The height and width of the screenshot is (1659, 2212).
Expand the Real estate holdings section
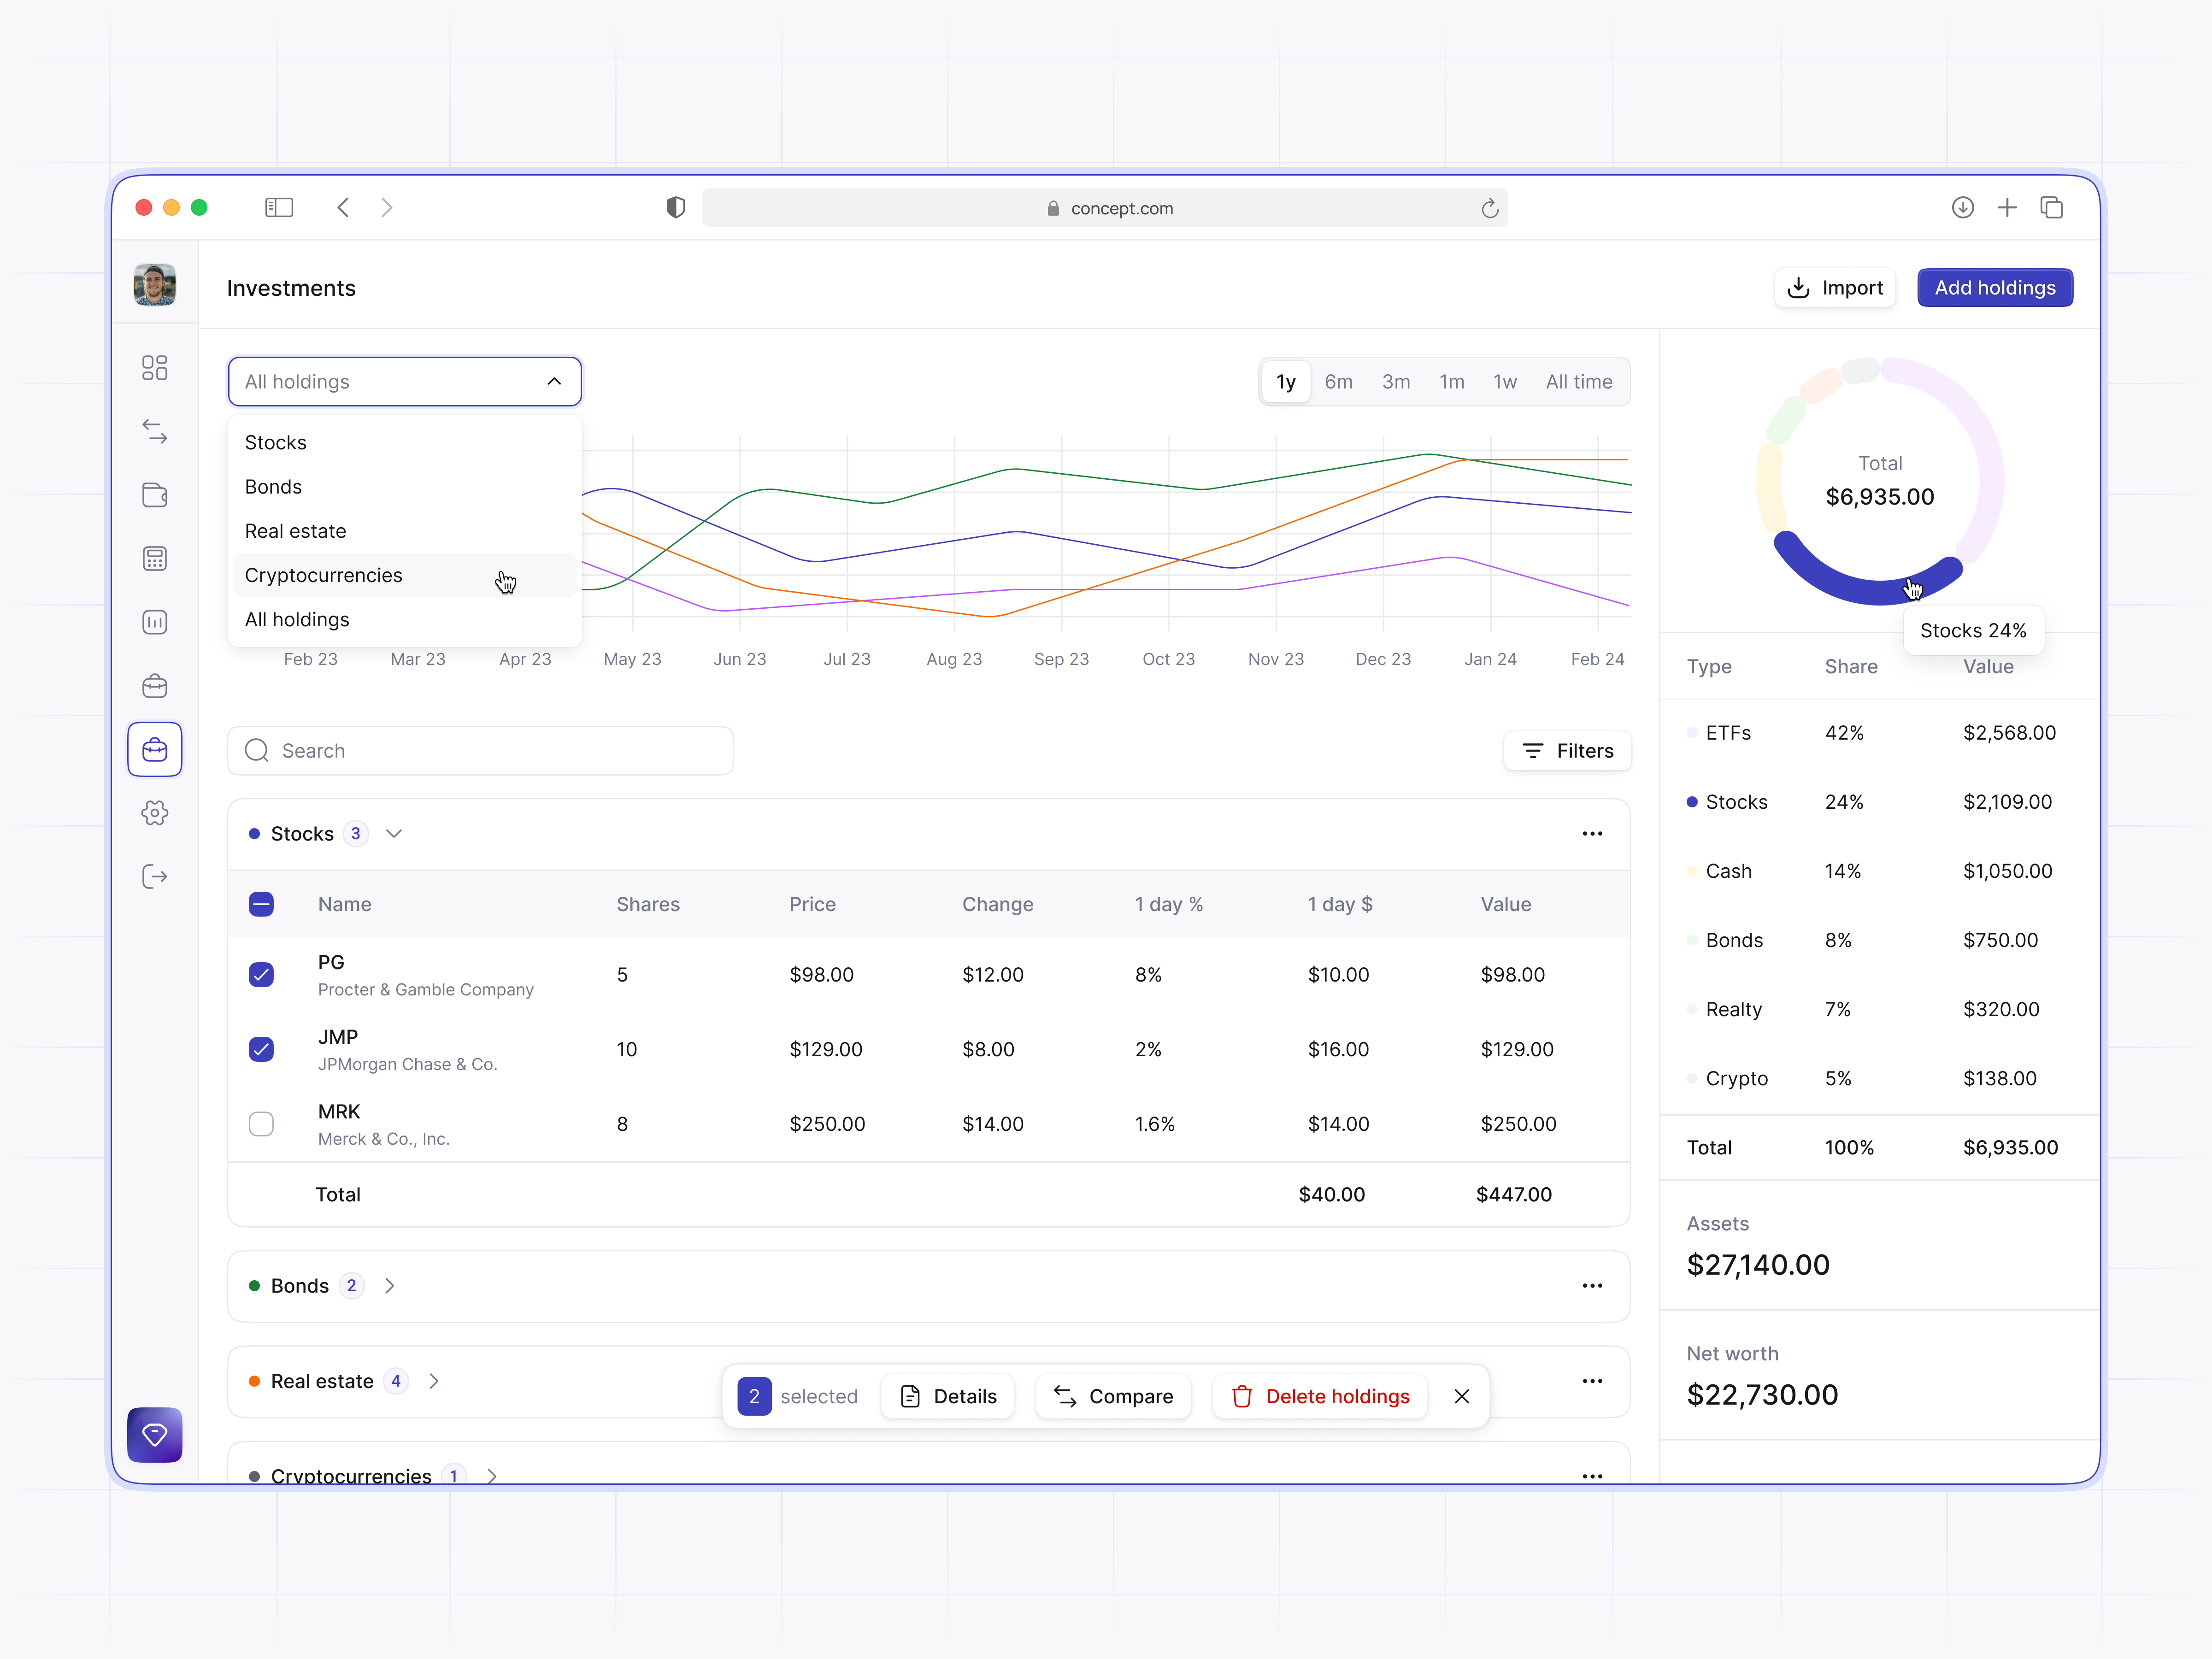tap(434, 1381)
